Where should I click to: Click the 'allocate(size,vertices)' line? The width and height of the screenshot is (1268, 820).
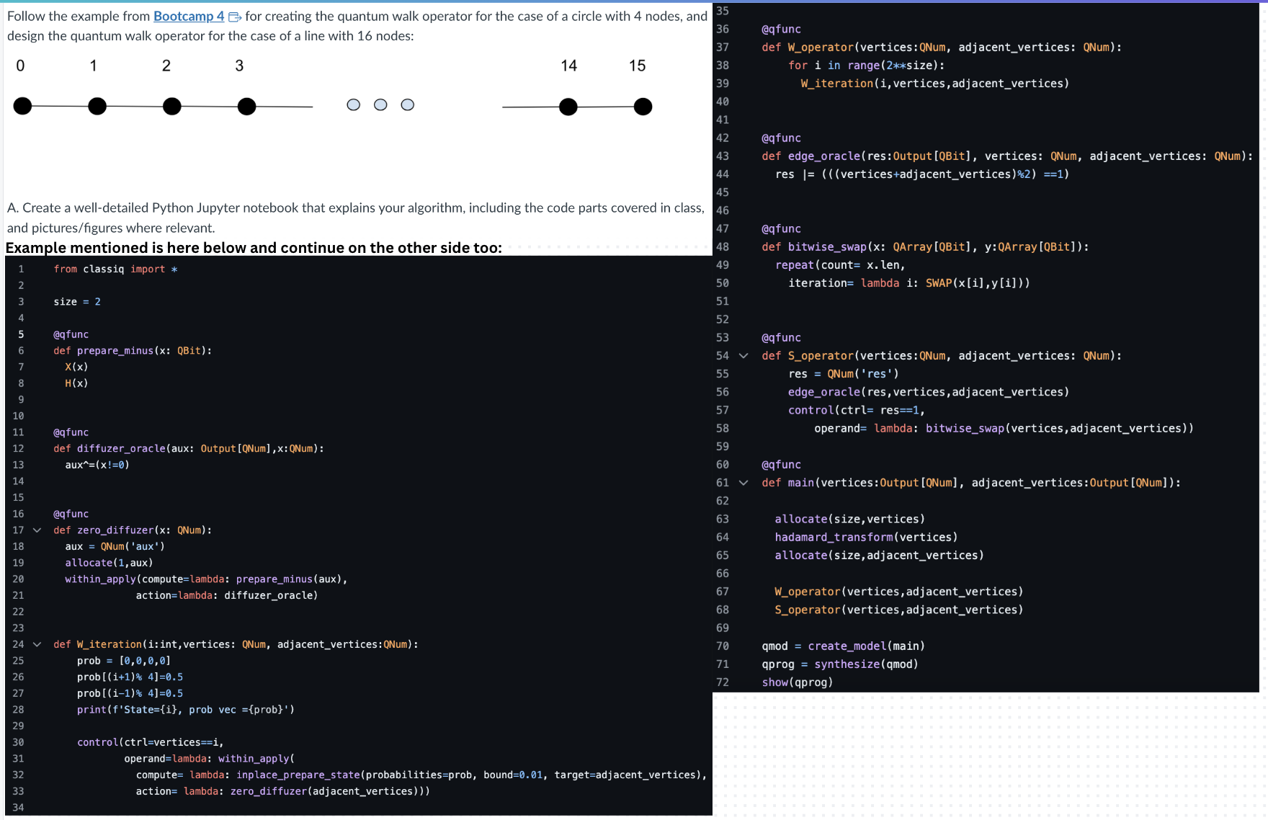pos(850,520)
